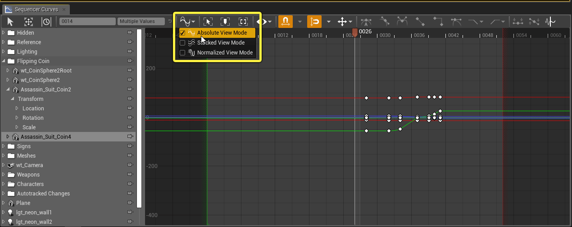Click the playhead marker at frame 0026

pos(355,32)
